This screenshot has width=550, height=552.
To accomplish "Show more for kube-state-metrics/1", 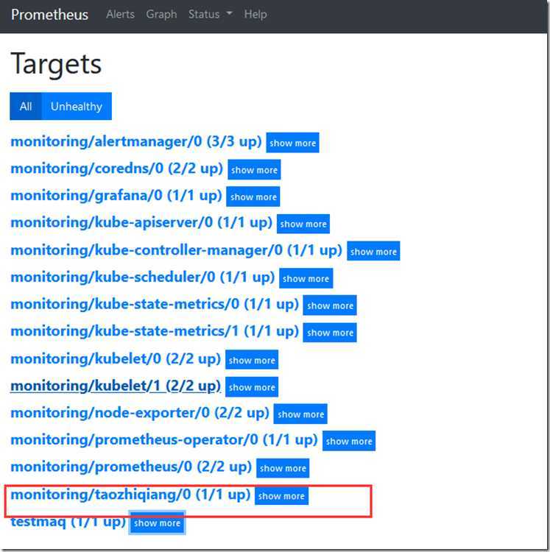I will pos(330,333).
